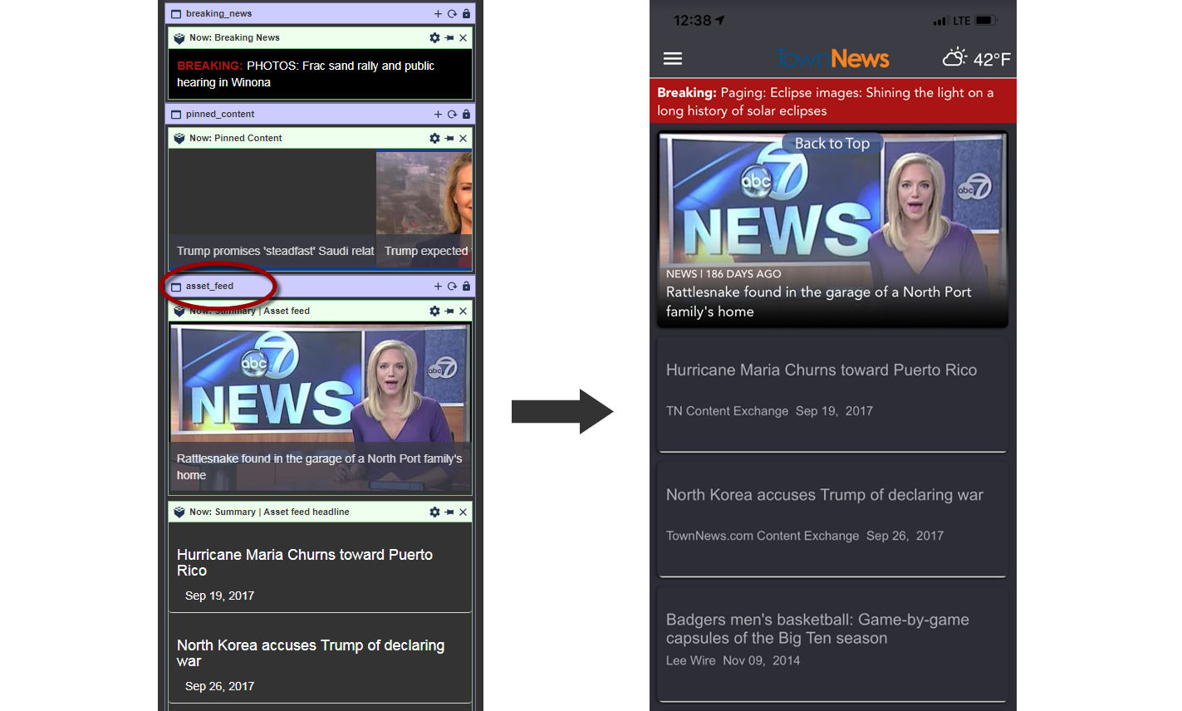
Task: Open phone article Hurricane Maria Churns toward Puerto Rico
Action: 832,395
